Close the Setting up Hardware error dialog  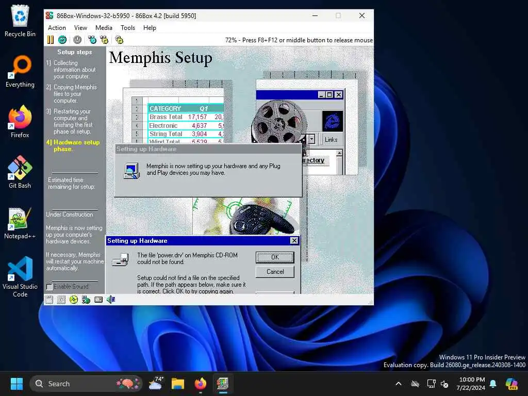294,240
